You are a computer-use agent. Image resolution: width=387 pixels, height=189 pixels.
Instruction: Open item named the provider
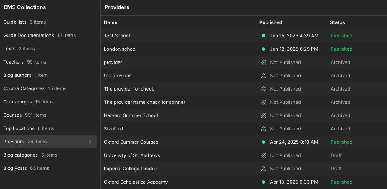click(x=118, y=76)
